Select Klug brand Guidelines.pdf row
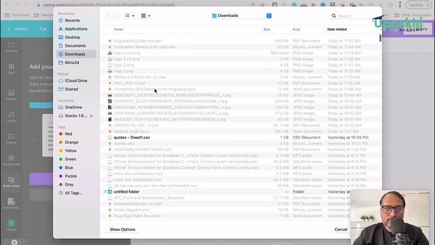 241,41
